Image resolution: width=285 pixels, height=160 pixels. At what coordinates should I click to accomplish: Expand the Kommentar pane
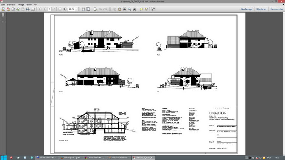coord(276,9)
